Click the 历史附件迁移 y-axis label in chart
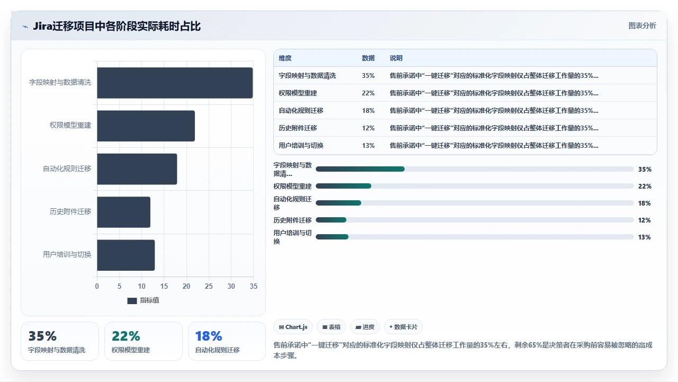This screenshot has height=382, width=678. coord(70,211)
